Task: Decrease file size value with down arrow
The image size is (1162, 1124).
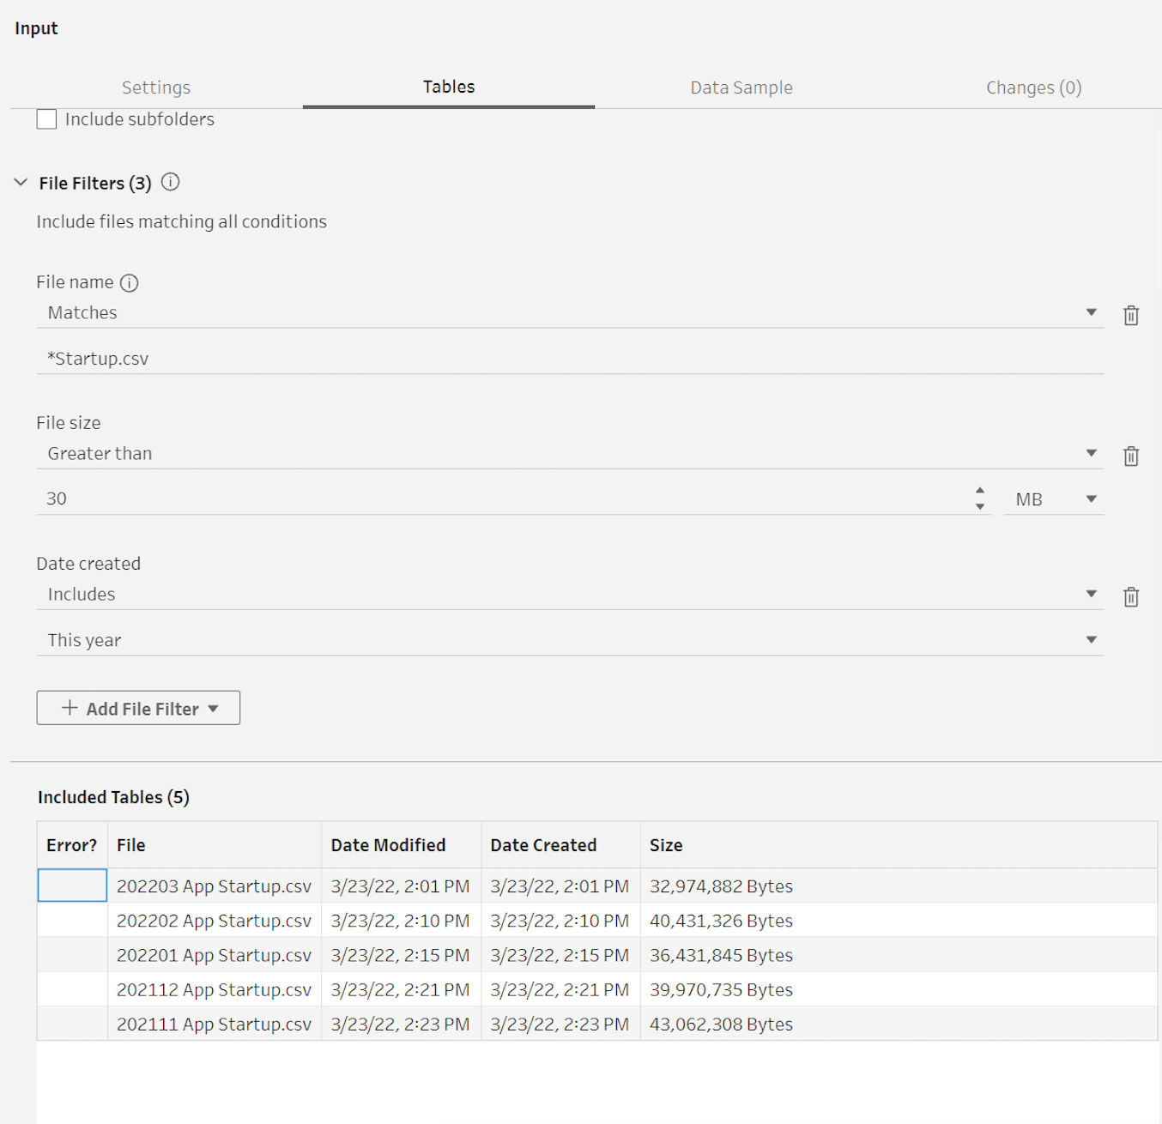Action: (x=980, y=507)
